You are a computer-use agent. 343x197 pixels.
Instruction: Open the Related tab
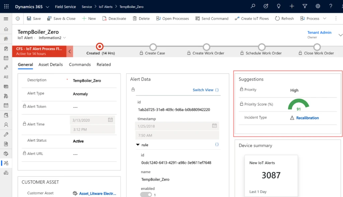[104, 64]
